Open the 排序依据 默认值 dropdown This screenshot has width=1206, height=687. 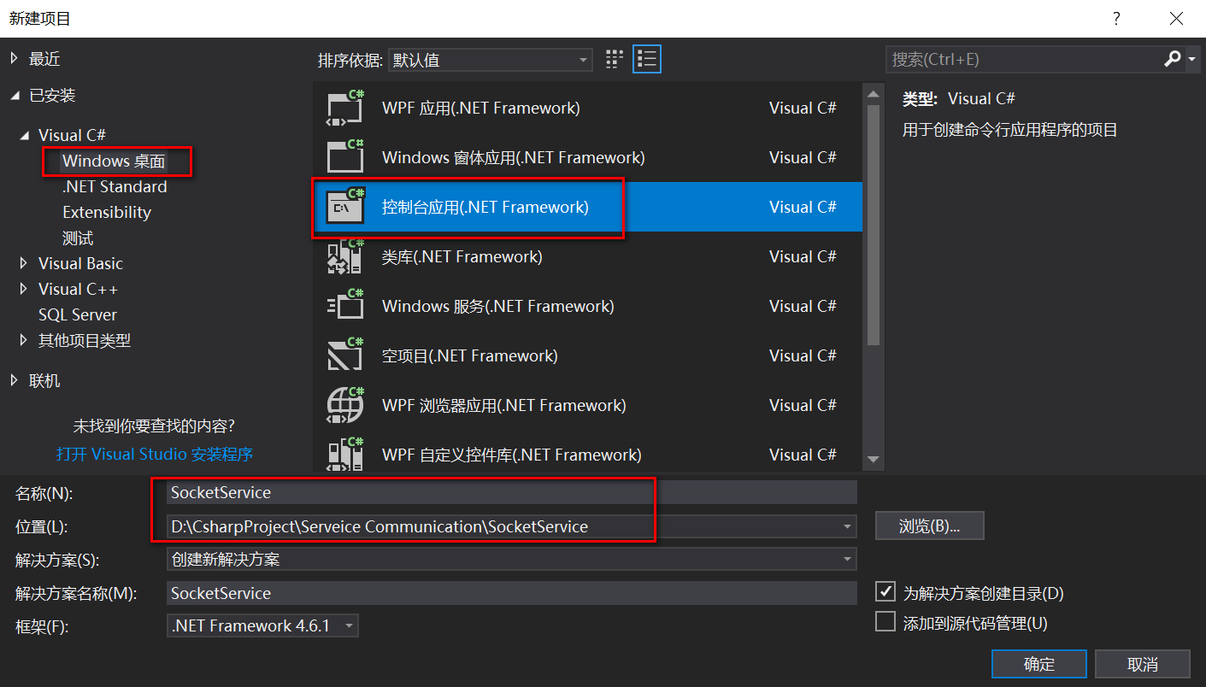490,60
